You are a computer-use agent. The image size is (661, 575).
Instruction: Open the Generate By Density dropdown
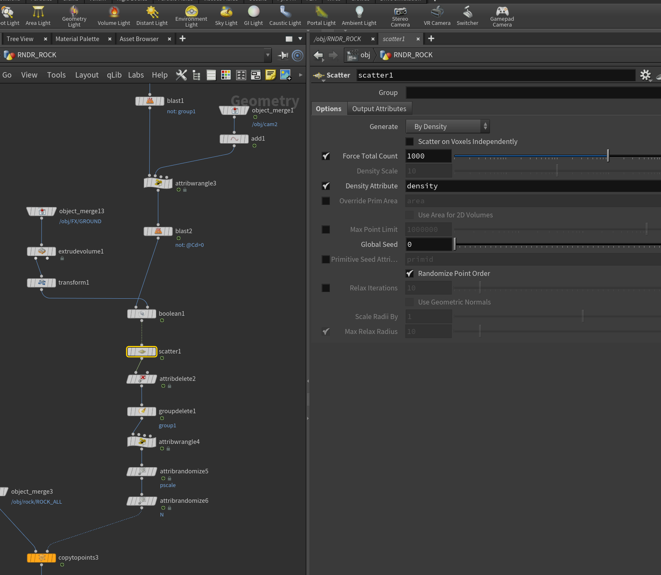447,127
